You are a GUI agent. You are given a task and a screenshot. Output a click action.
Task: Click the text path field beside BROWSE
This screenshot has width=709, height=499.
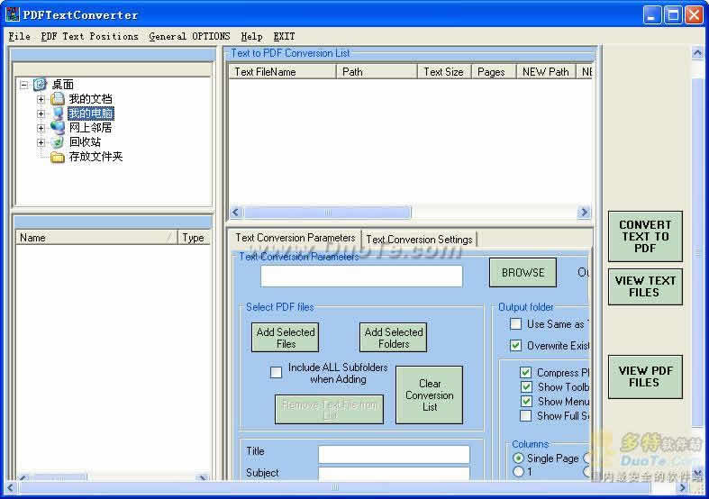tap(361, 276)
